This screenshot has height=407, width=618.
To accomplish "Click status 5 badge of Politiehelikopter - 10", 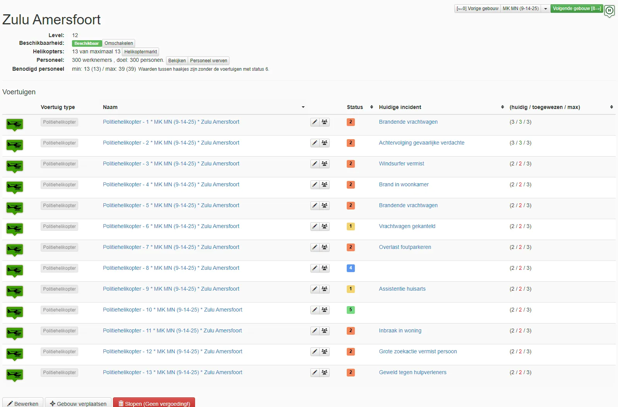I will (351, 310).
